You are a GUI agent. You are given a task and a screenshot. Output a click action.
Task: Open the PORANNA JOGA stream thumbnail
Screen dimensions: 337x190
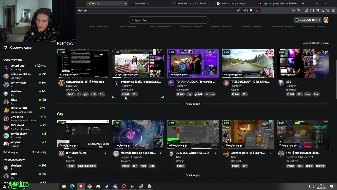coord(193,64)
